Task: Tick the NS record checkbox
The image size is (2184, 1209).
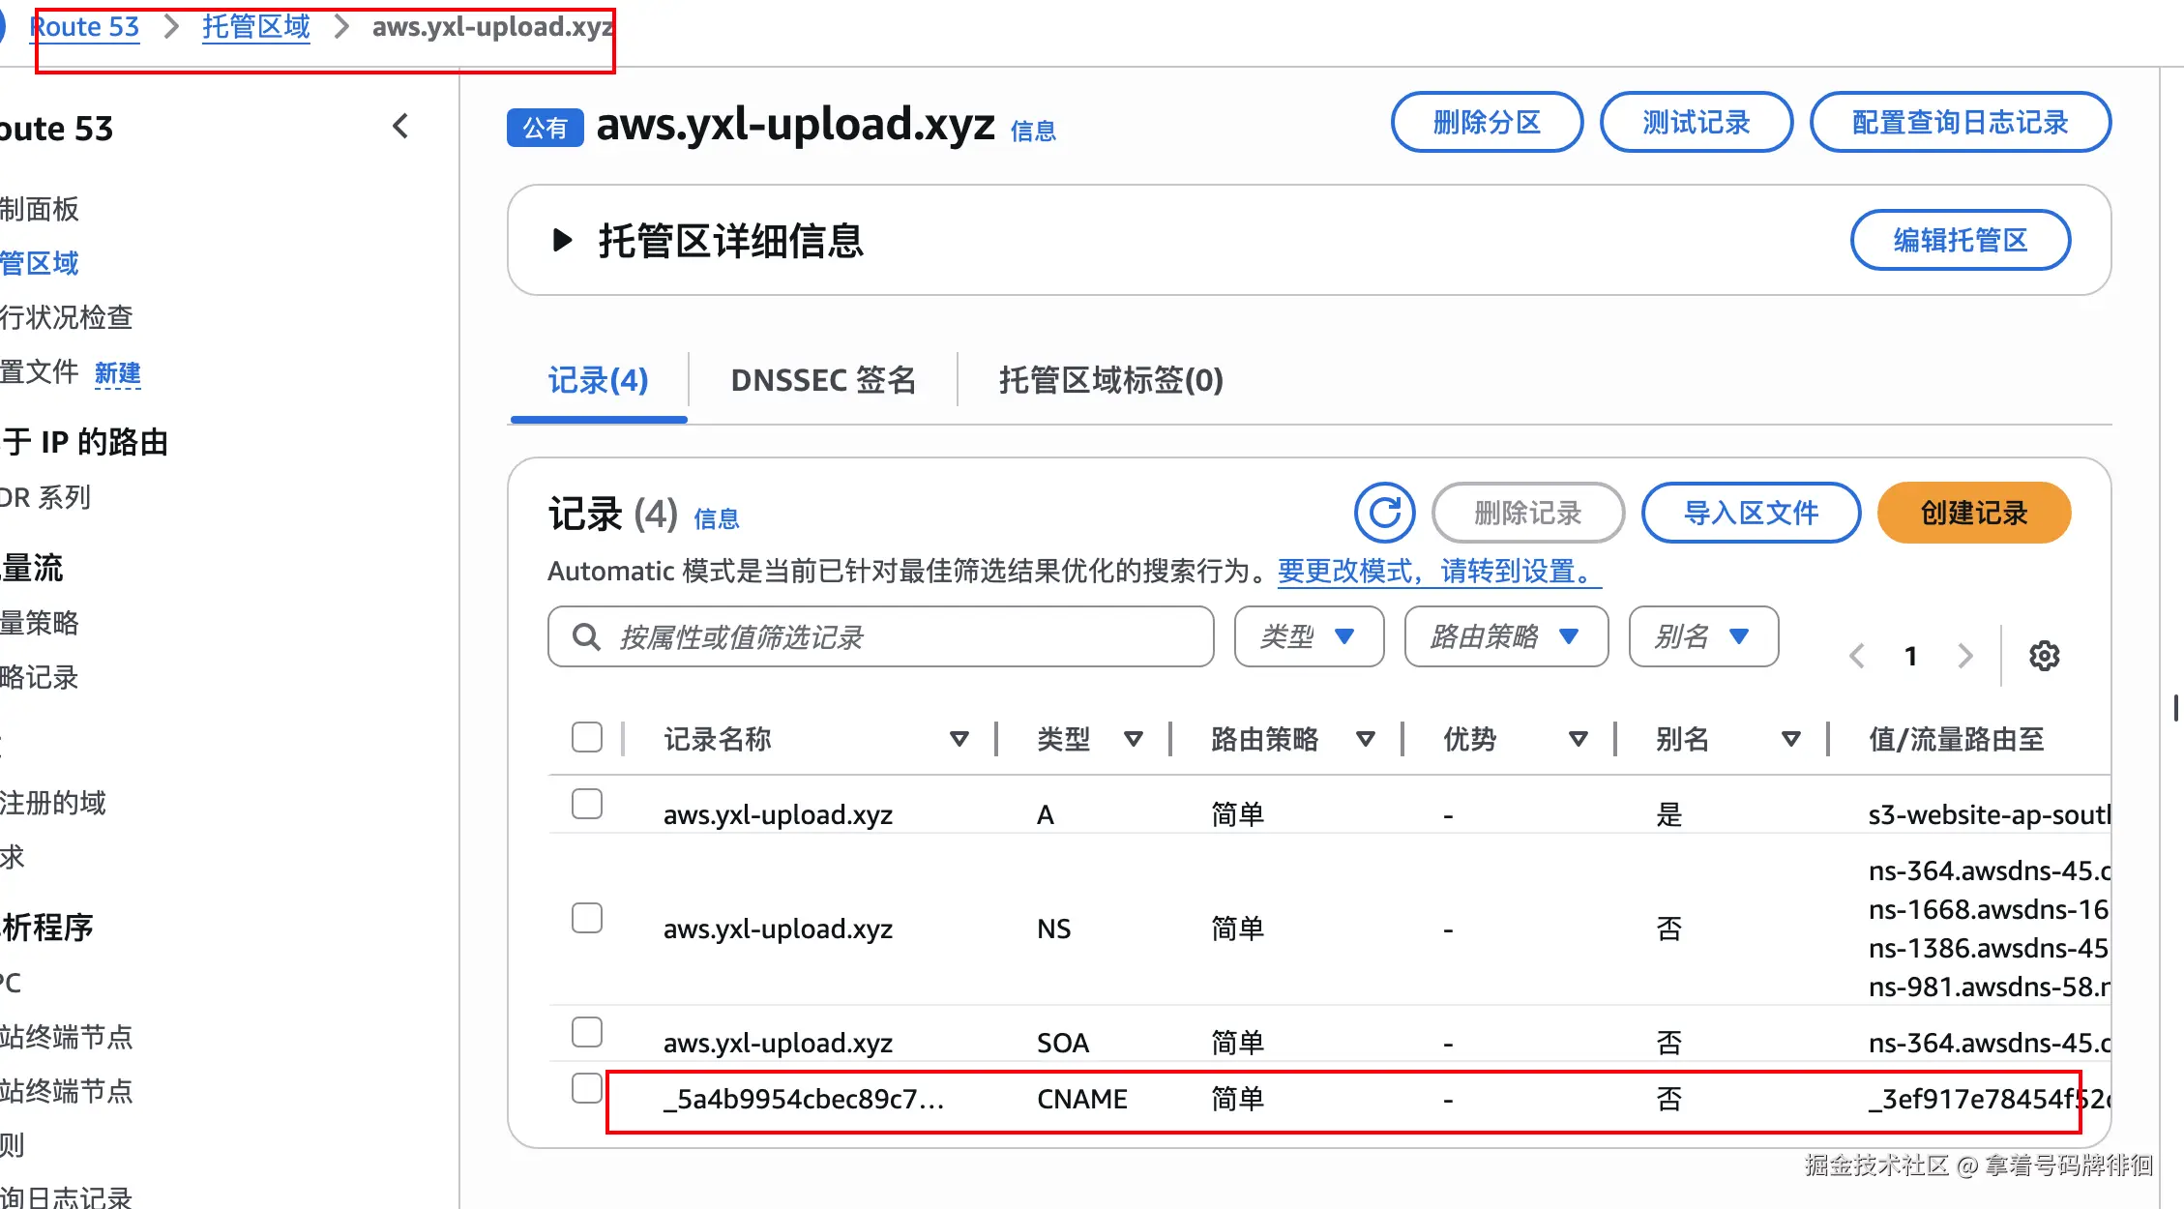Action: point(586,918)
